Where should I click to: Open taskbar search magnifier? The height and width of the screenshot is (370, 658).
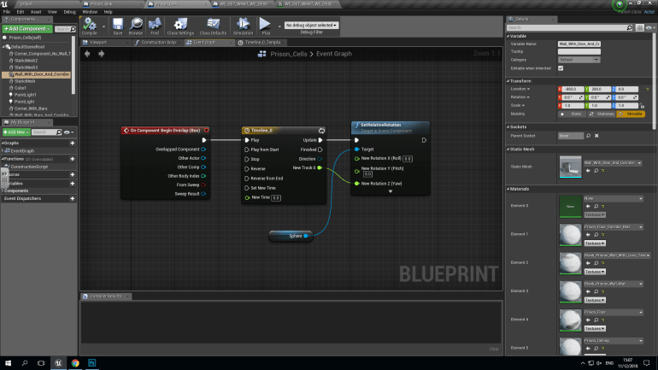pyautogui.click(x=24, y=363)
